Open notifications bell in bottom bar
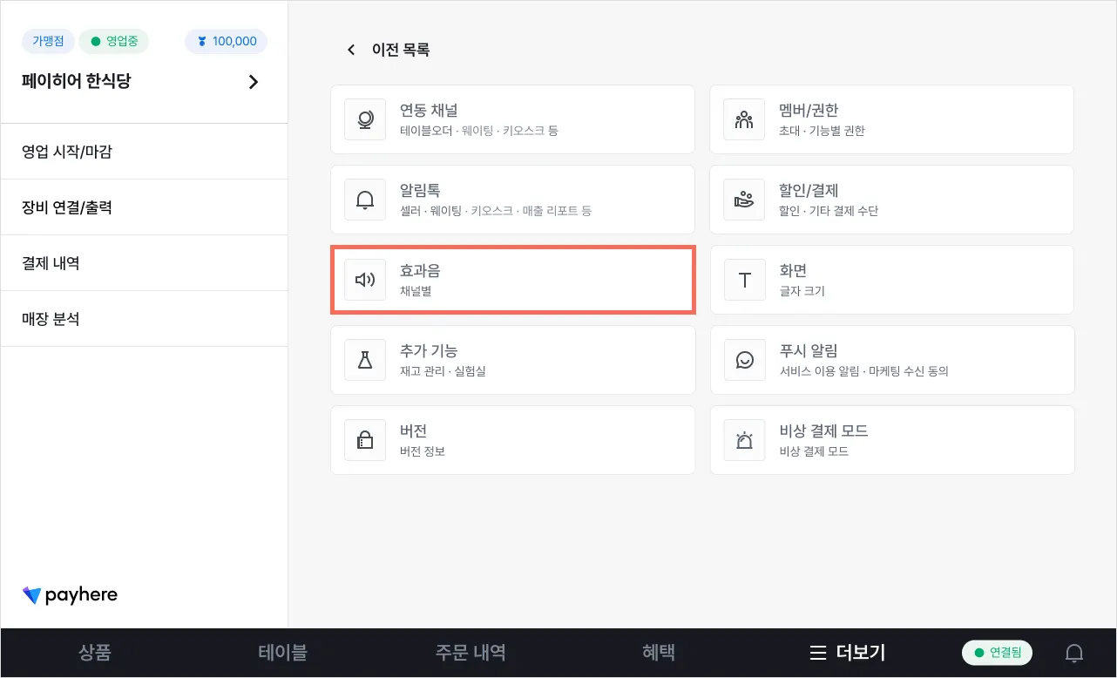This screenshot has width=1117, height=678. [x=1075, y=653]
